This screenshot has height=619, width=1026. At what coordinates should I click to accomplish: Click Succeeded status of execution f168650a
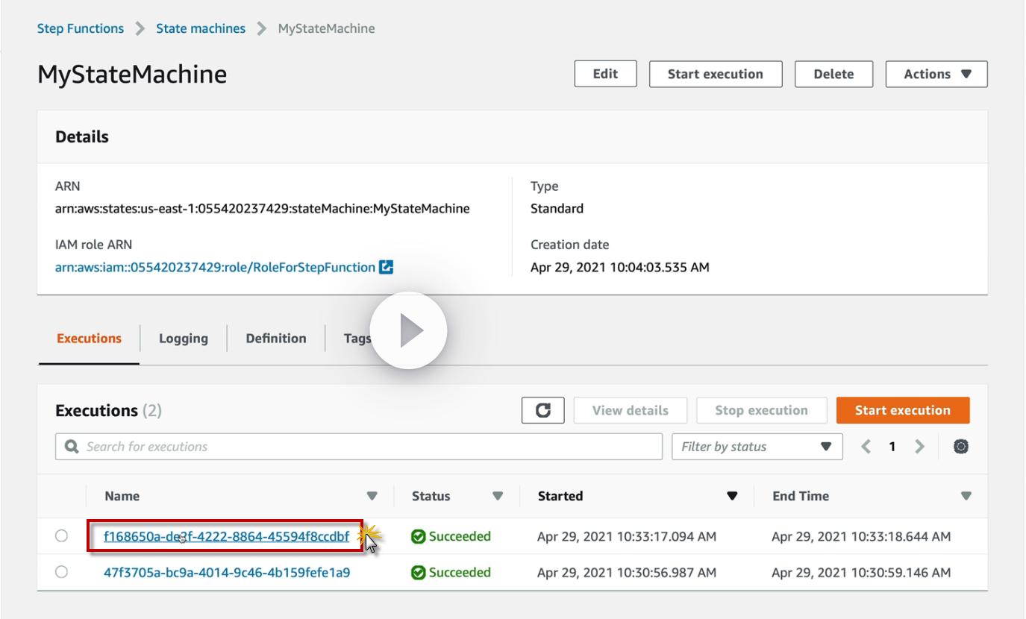coord(451,536)
